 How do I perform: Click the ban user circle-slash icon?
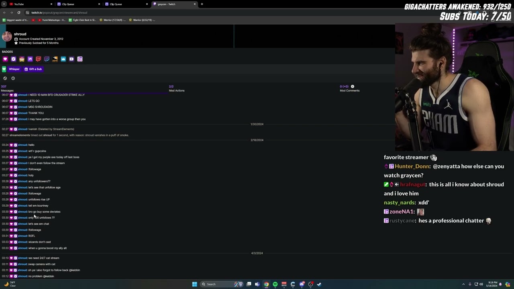tap(5, 78)
